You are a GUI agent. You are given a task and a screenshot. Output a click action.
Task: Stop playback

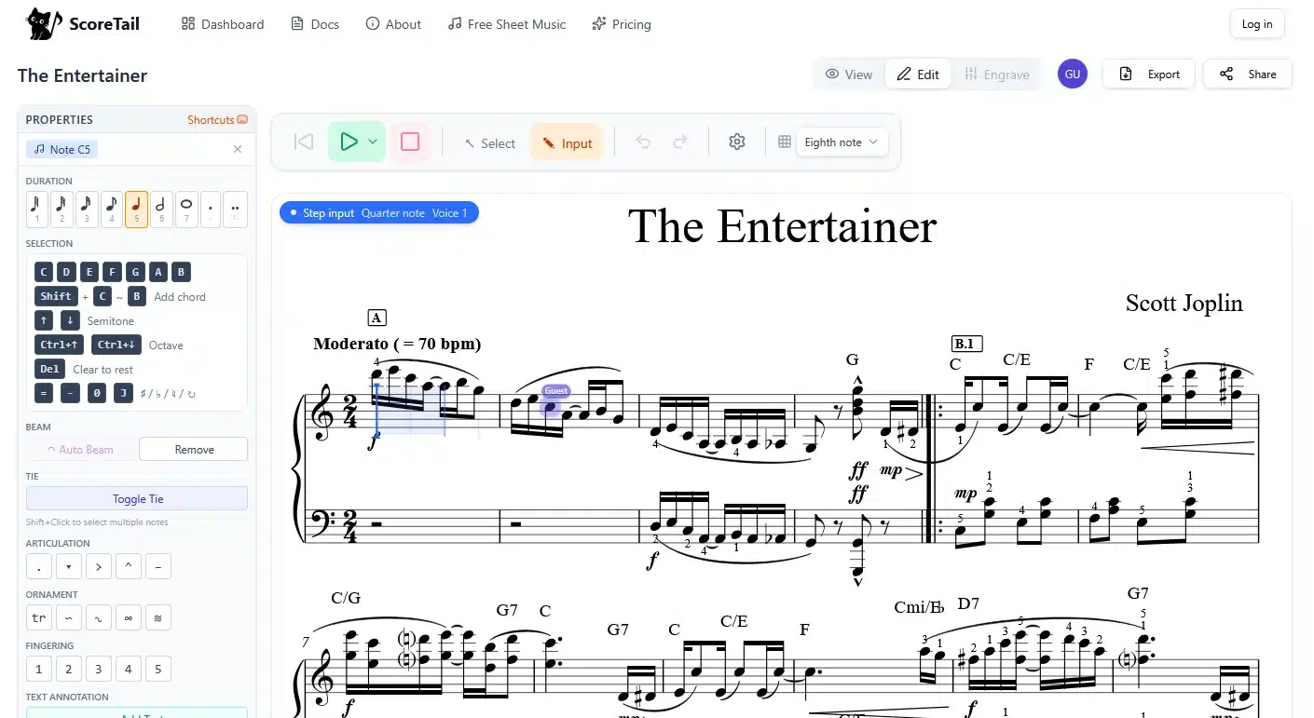[410, 142]
